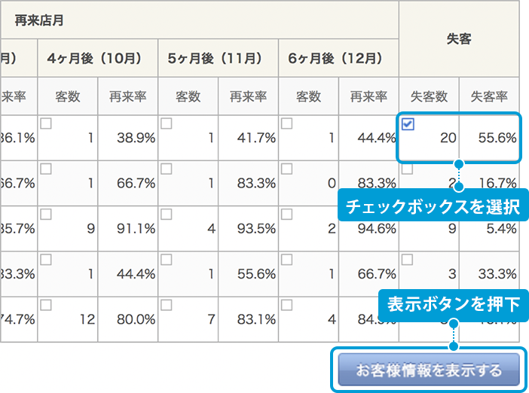Screen dimensions: 529x393
Task: Click the 失客 group header
Action: tap(459, 39)
